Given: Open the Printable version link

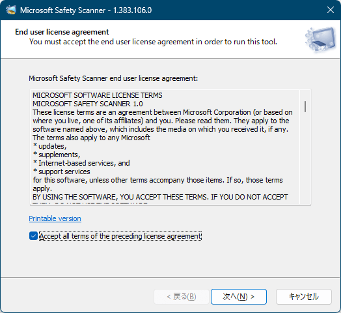Looking at the screenshot, I should coord(55,218).
